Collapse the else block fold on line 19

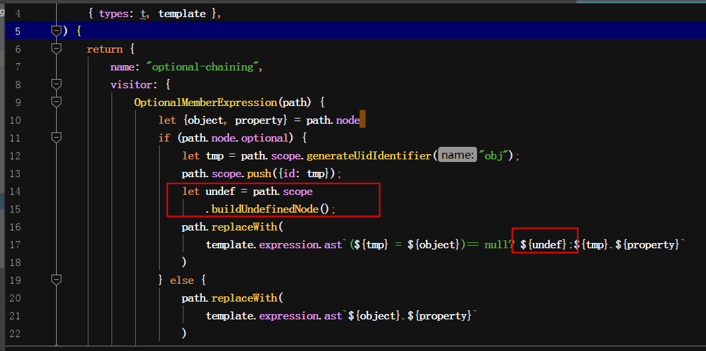point(56,280)
